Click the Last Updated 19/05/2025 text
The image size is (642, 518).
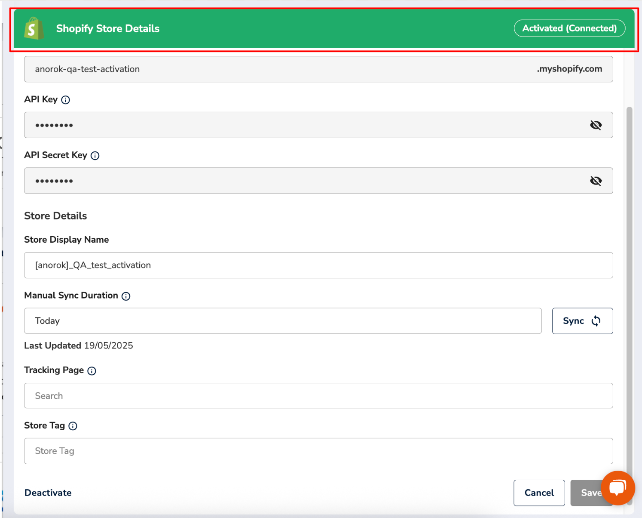(x=79, y=346)
